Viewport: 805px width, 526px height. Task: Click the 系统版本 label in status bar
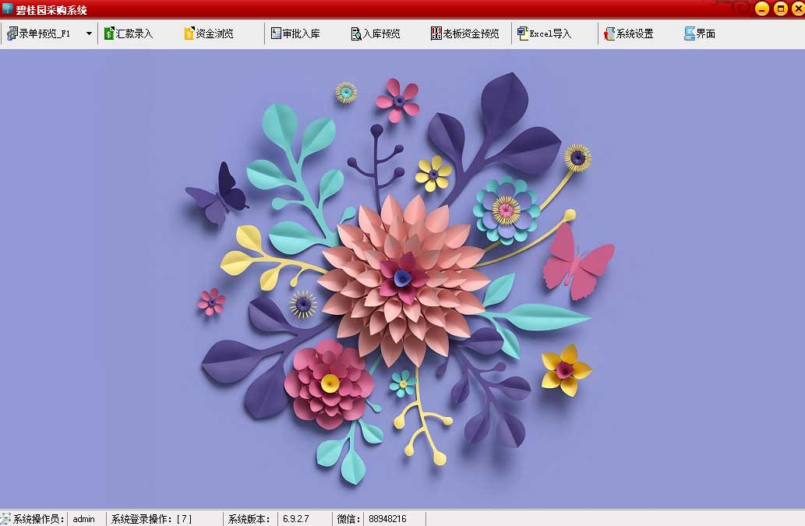pos(249,519)
